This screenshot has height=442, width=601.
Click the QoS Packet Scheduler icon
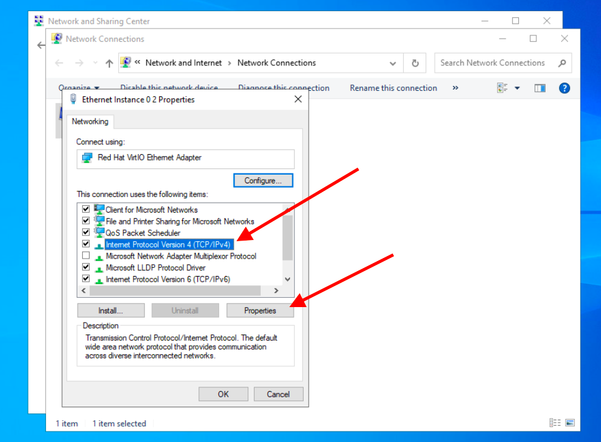click(100, 232)
